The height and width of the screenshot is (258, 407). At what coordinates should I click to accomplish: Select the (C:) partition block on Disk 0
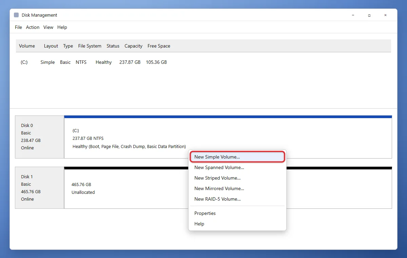(228, 137)
